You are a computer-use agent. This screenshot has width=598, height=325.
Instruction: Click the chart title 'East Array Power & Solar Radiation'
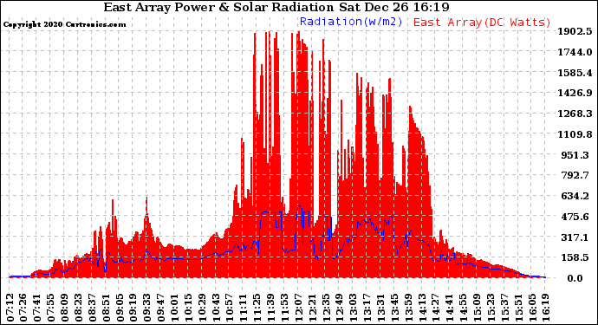[218, 7]
